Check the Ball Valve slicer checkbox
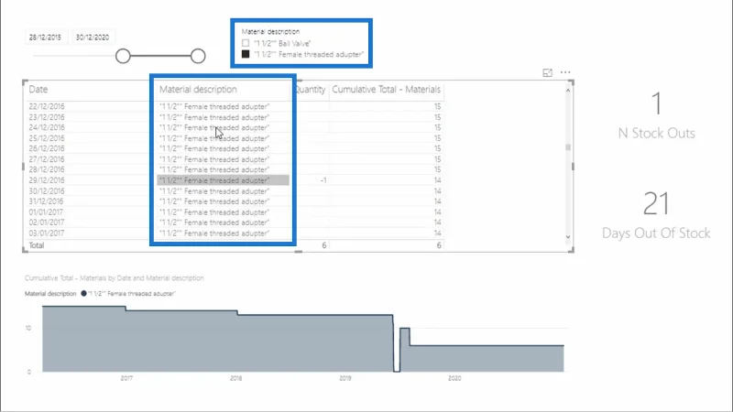 [246, 43]
